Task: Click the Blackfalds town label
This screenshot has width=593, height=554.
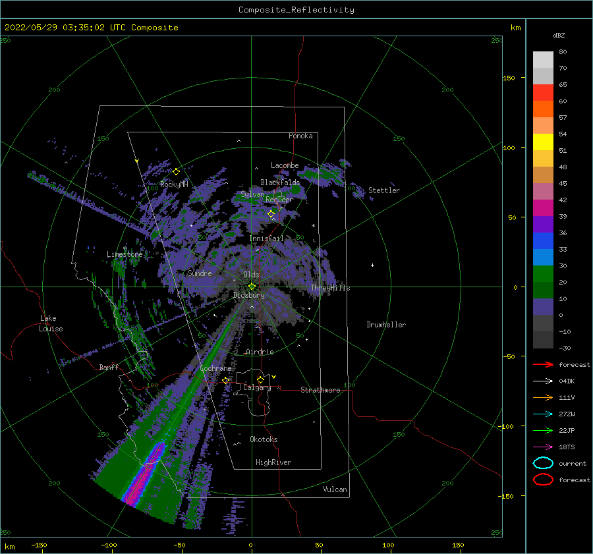Action: pyautogui.click(x=280, y=182)
